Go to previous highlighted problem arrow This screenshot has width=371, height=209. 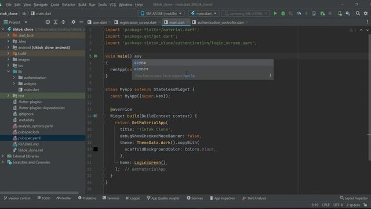pos(361,30)
